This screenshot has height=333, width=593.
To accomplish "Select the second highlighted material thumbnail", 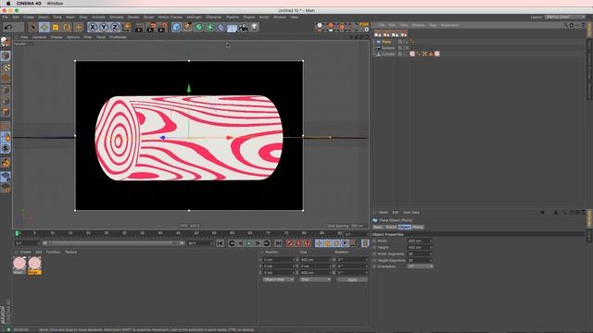I will (34, 265).
